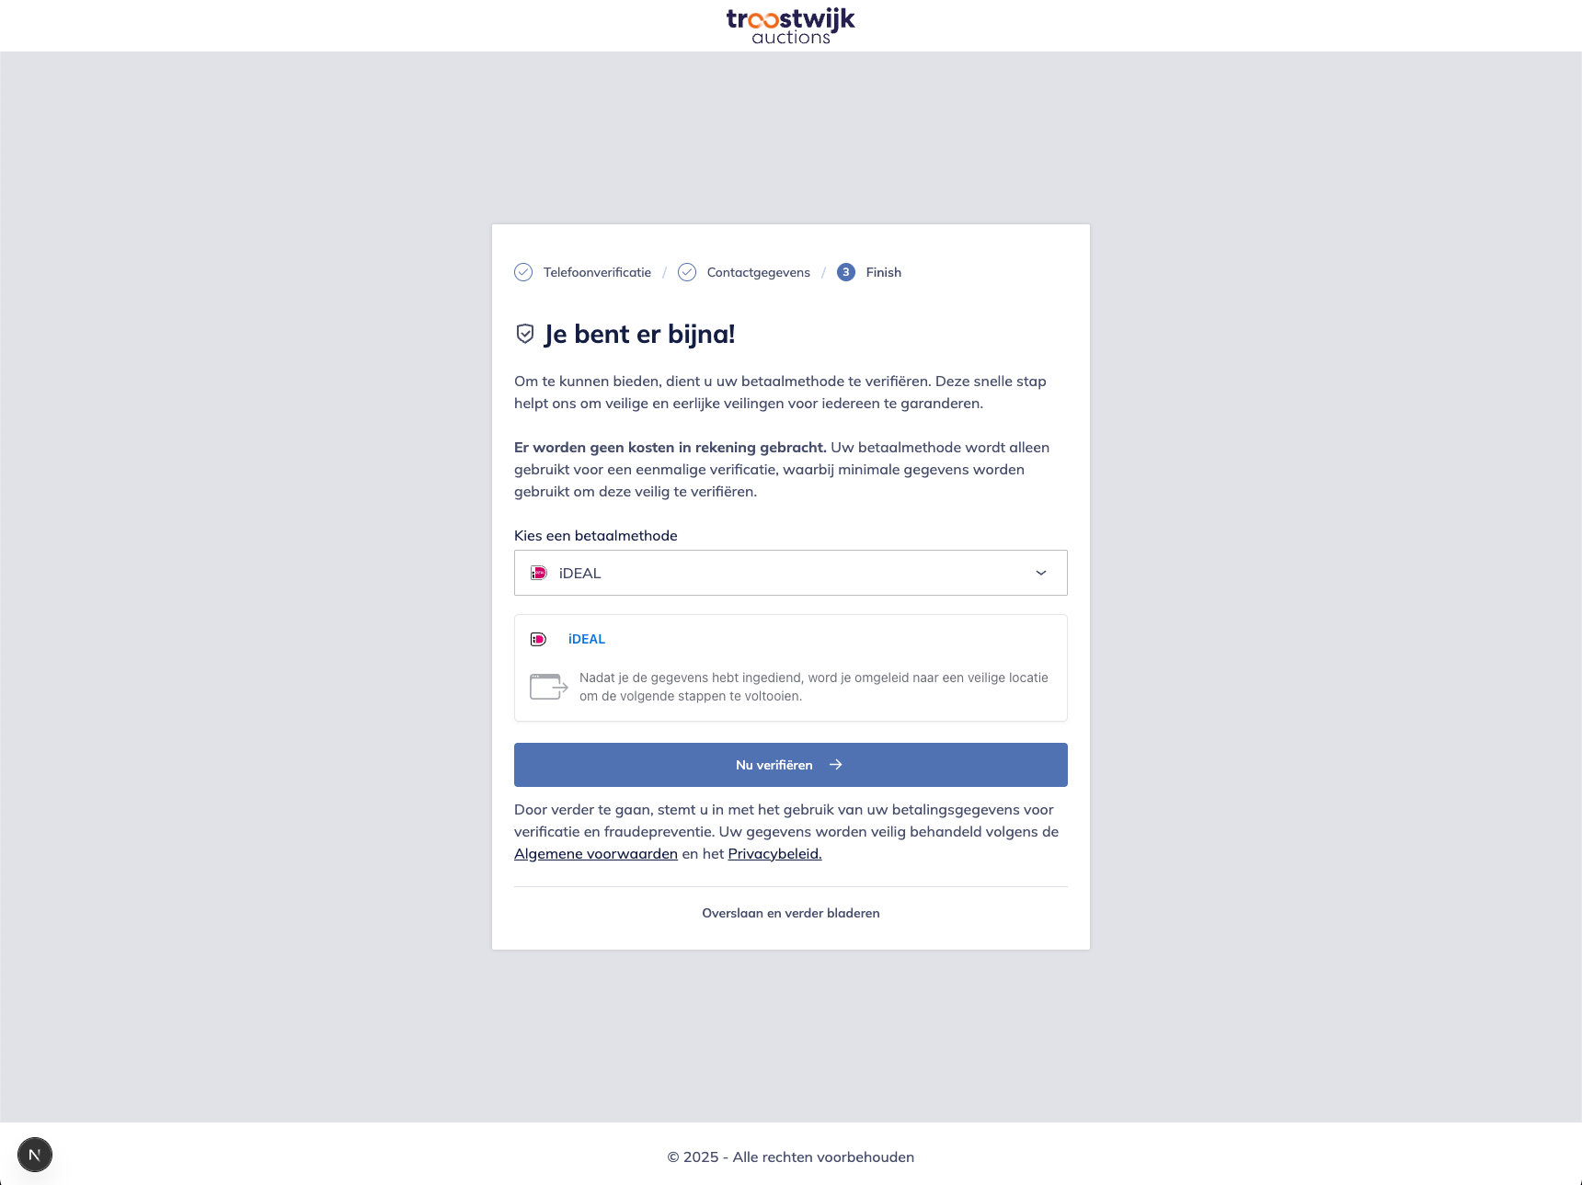Click the iDEAL logo in the payment panel
Image resolution: width=1582 pixels, height=1185 pixels.
[x=539, y=639]
